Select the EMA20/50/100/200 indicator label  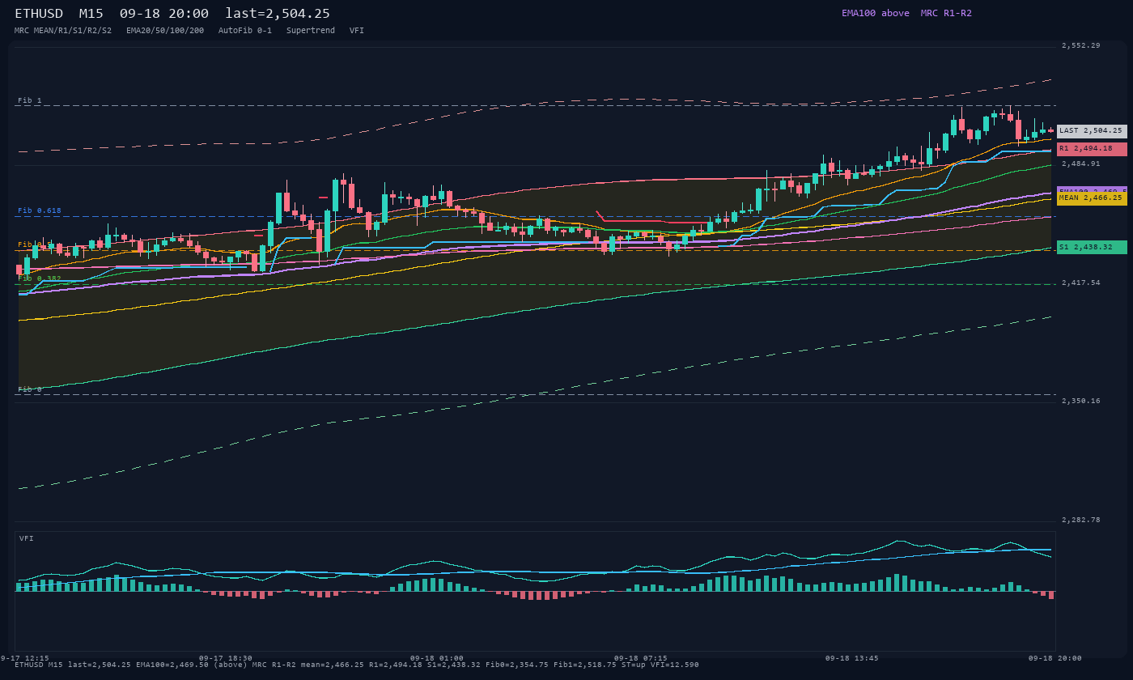tap(165, 31)
